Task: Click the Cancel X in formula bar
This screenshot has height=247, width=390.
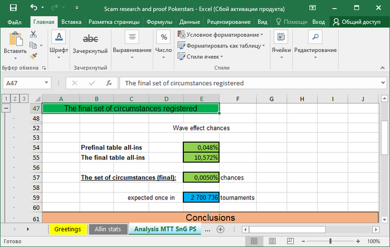Action: [75, 83]
